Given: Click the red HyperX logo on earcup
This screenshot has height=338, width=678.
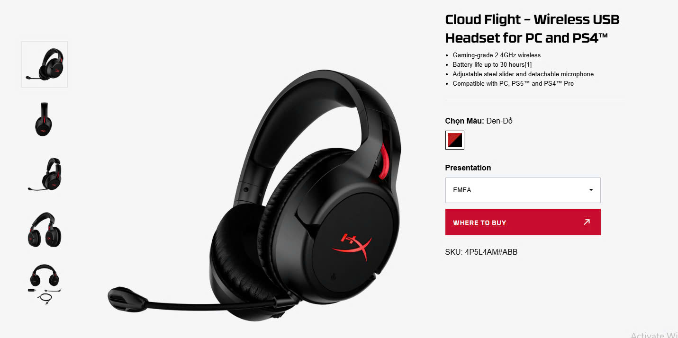Looking at the screenshot, I should click(x=352, y=245).
